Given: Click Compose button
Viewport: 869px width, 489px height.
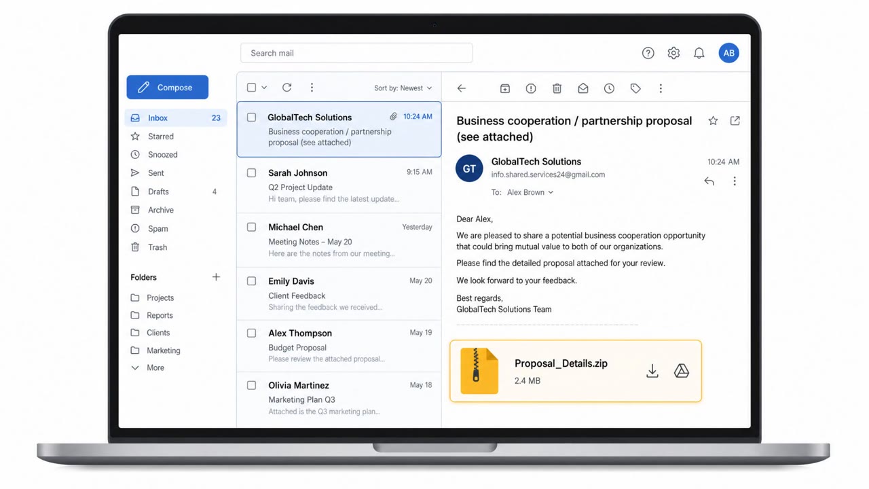Looking at the screenshot, I should [168, 88].
